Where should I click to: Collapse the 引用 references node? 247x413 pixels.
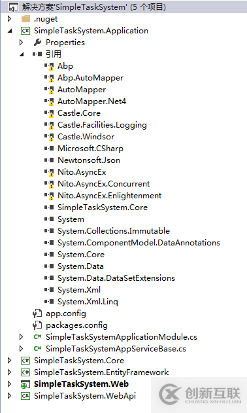22,54
